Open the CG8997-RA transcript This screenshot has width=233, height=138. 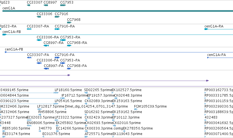(53, 43)
